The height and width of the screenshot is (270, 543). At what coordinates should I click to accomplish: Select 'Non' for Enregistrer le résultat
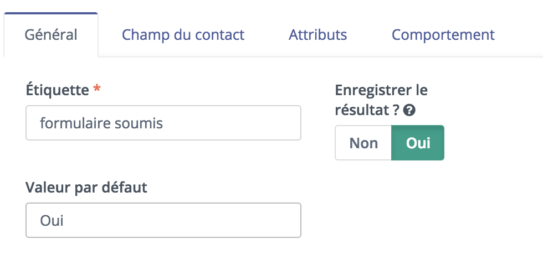coord(363,143)
